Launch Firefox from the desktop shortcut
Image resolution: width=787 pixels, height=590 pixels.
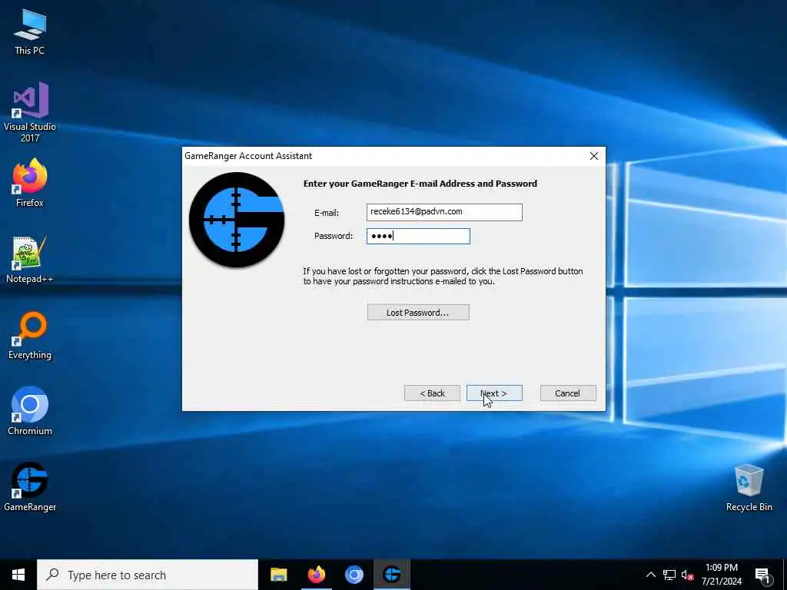(30, 183)
